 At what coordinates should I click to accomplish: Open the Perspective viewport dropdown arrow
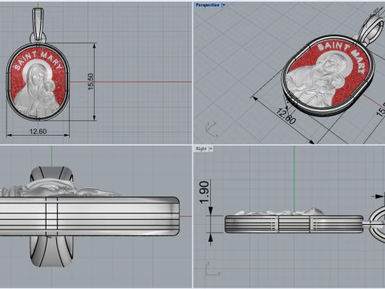pyautogui.click(x=224, y=5)
